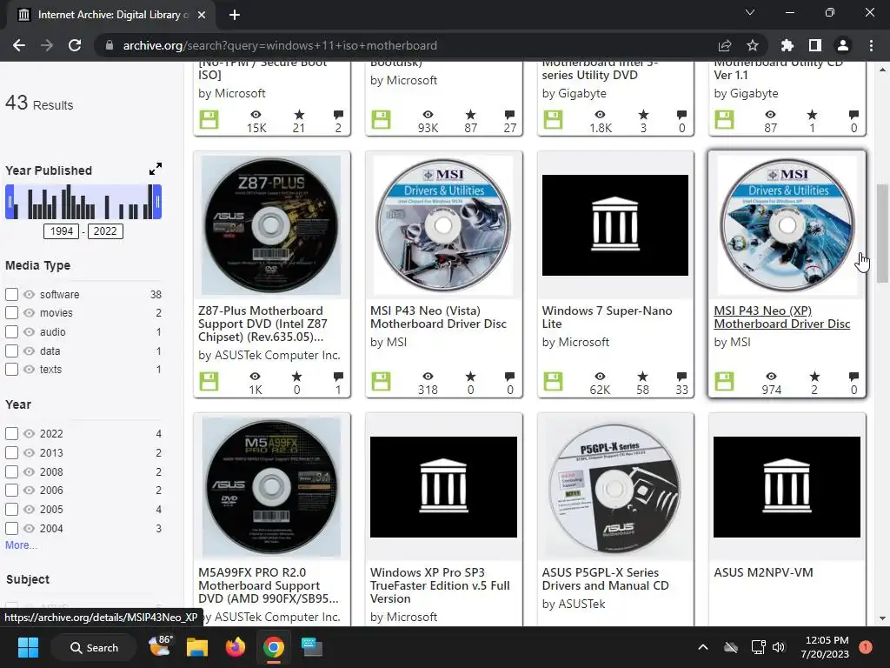
Task: Click favorites star on Z87-Plus card
Action: (x=297, y=376)
